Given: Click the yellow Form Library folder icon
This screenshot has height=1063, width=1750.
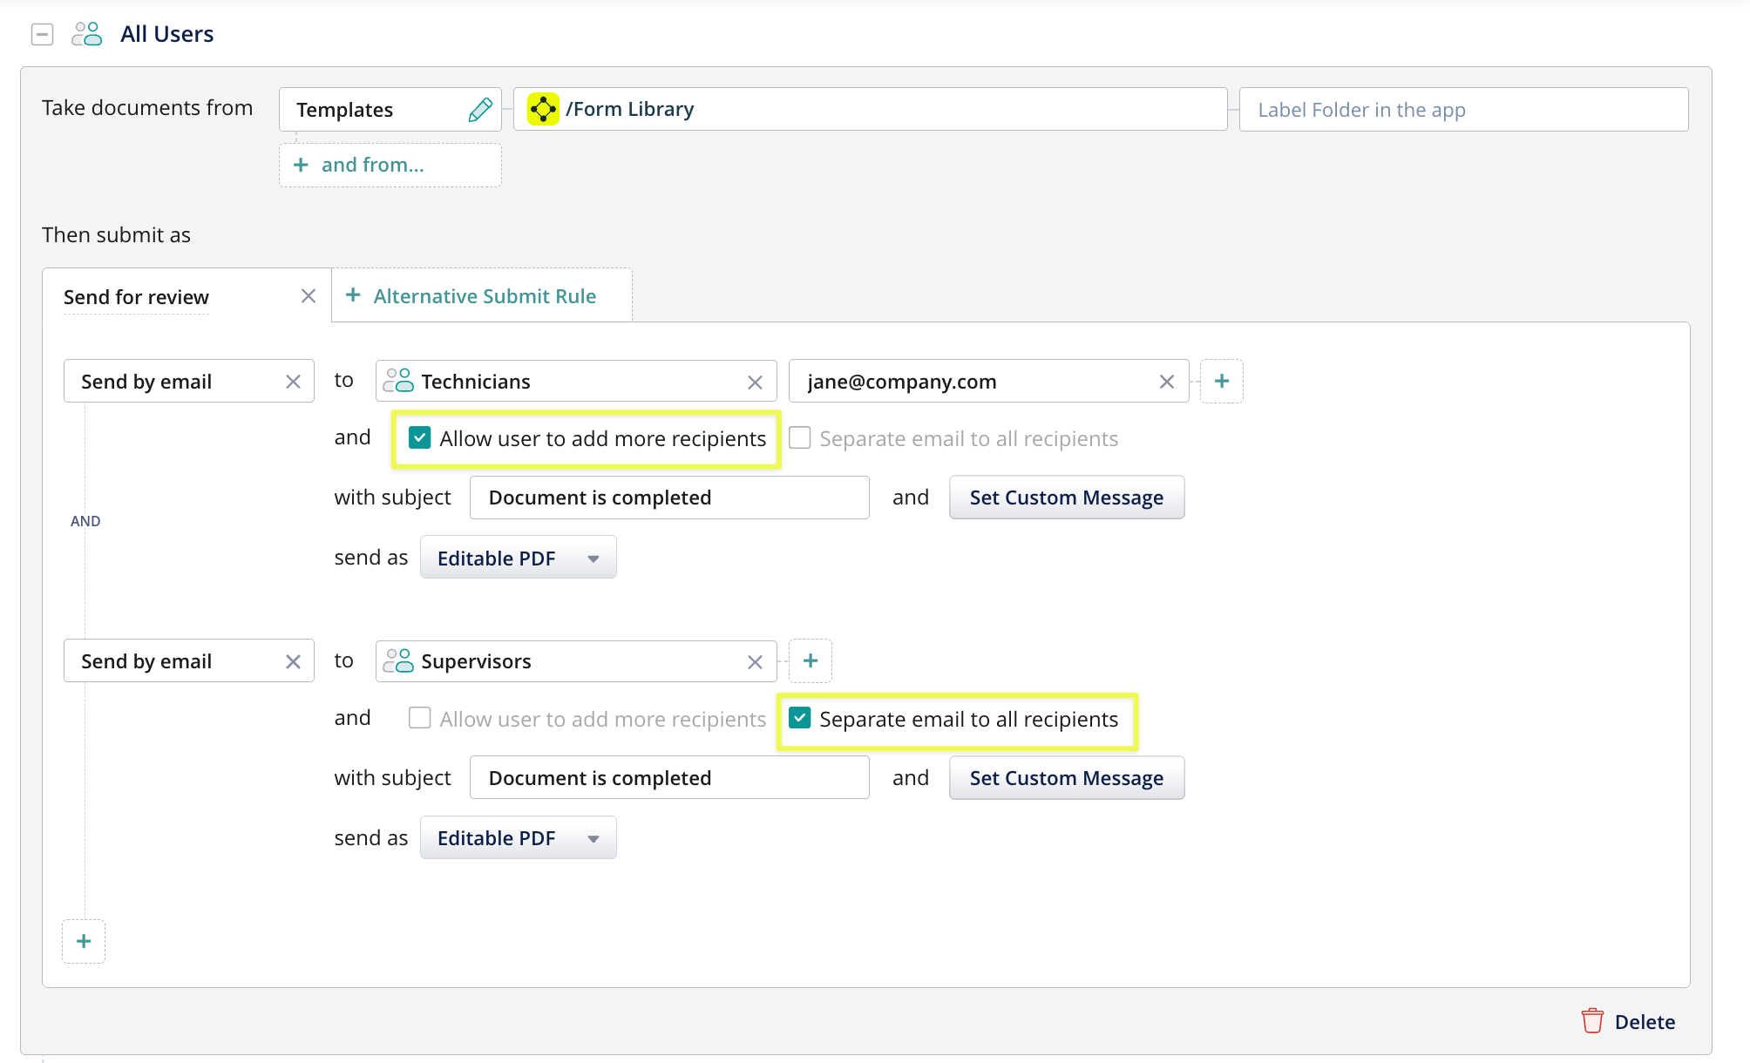Looking at the screenshot, I should tap(543, 109).
